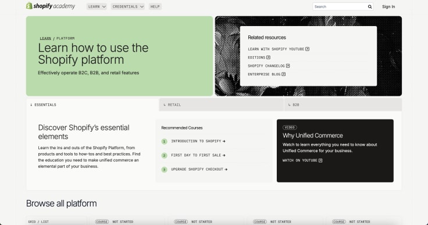
Task: Click arrow icon after First Day to First Sale
Action: coord(224,155)
